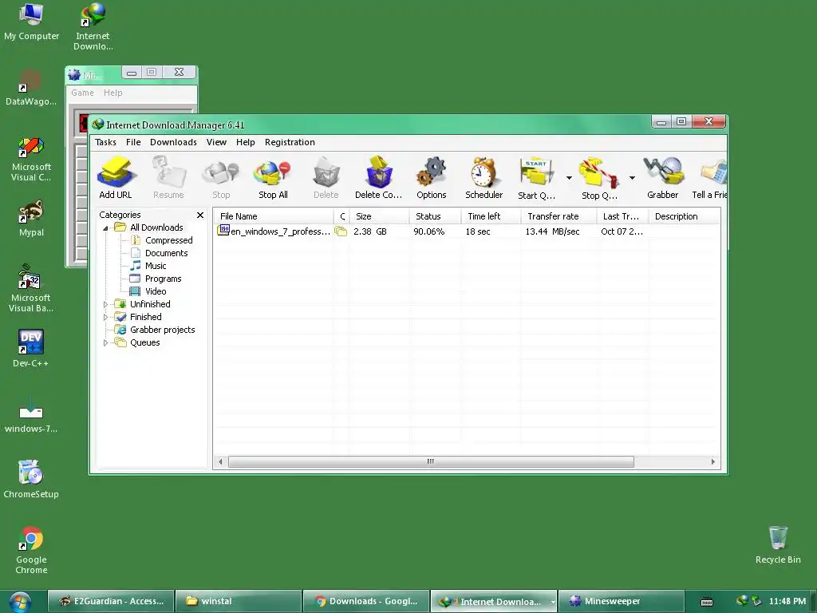Screen dimensions: 817x613
Task: Open Stop Queue dropdown arrow
Action: coord(632,178)
